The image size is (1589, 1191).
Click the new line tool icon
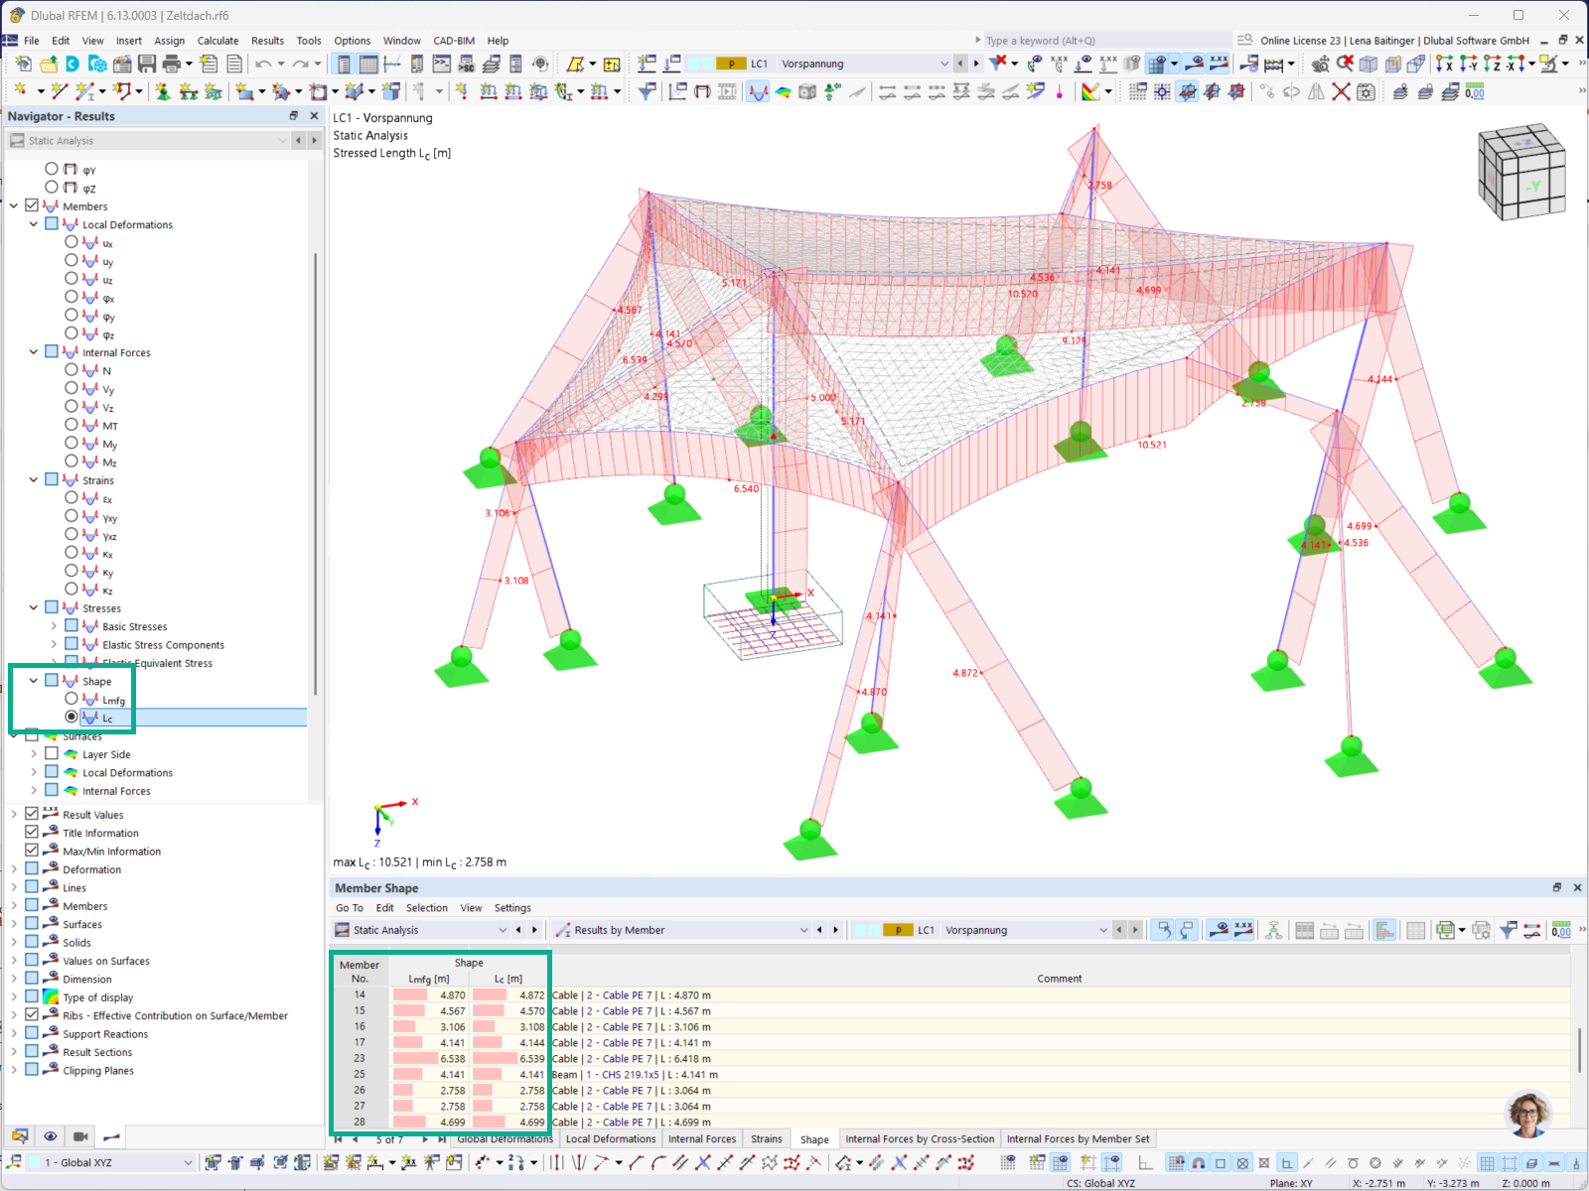60,92
